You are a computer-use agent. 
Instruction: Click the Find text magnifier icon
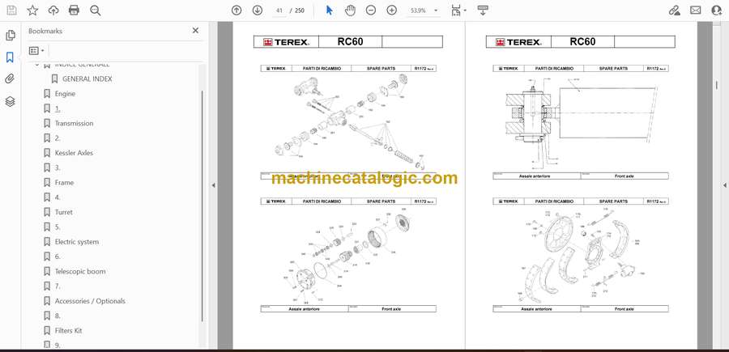click(96, 11)
